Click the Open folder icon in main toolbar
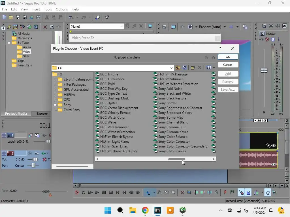The height and width of the screenshot is (217, 290). pyautogui.click(x=11, y=17)
